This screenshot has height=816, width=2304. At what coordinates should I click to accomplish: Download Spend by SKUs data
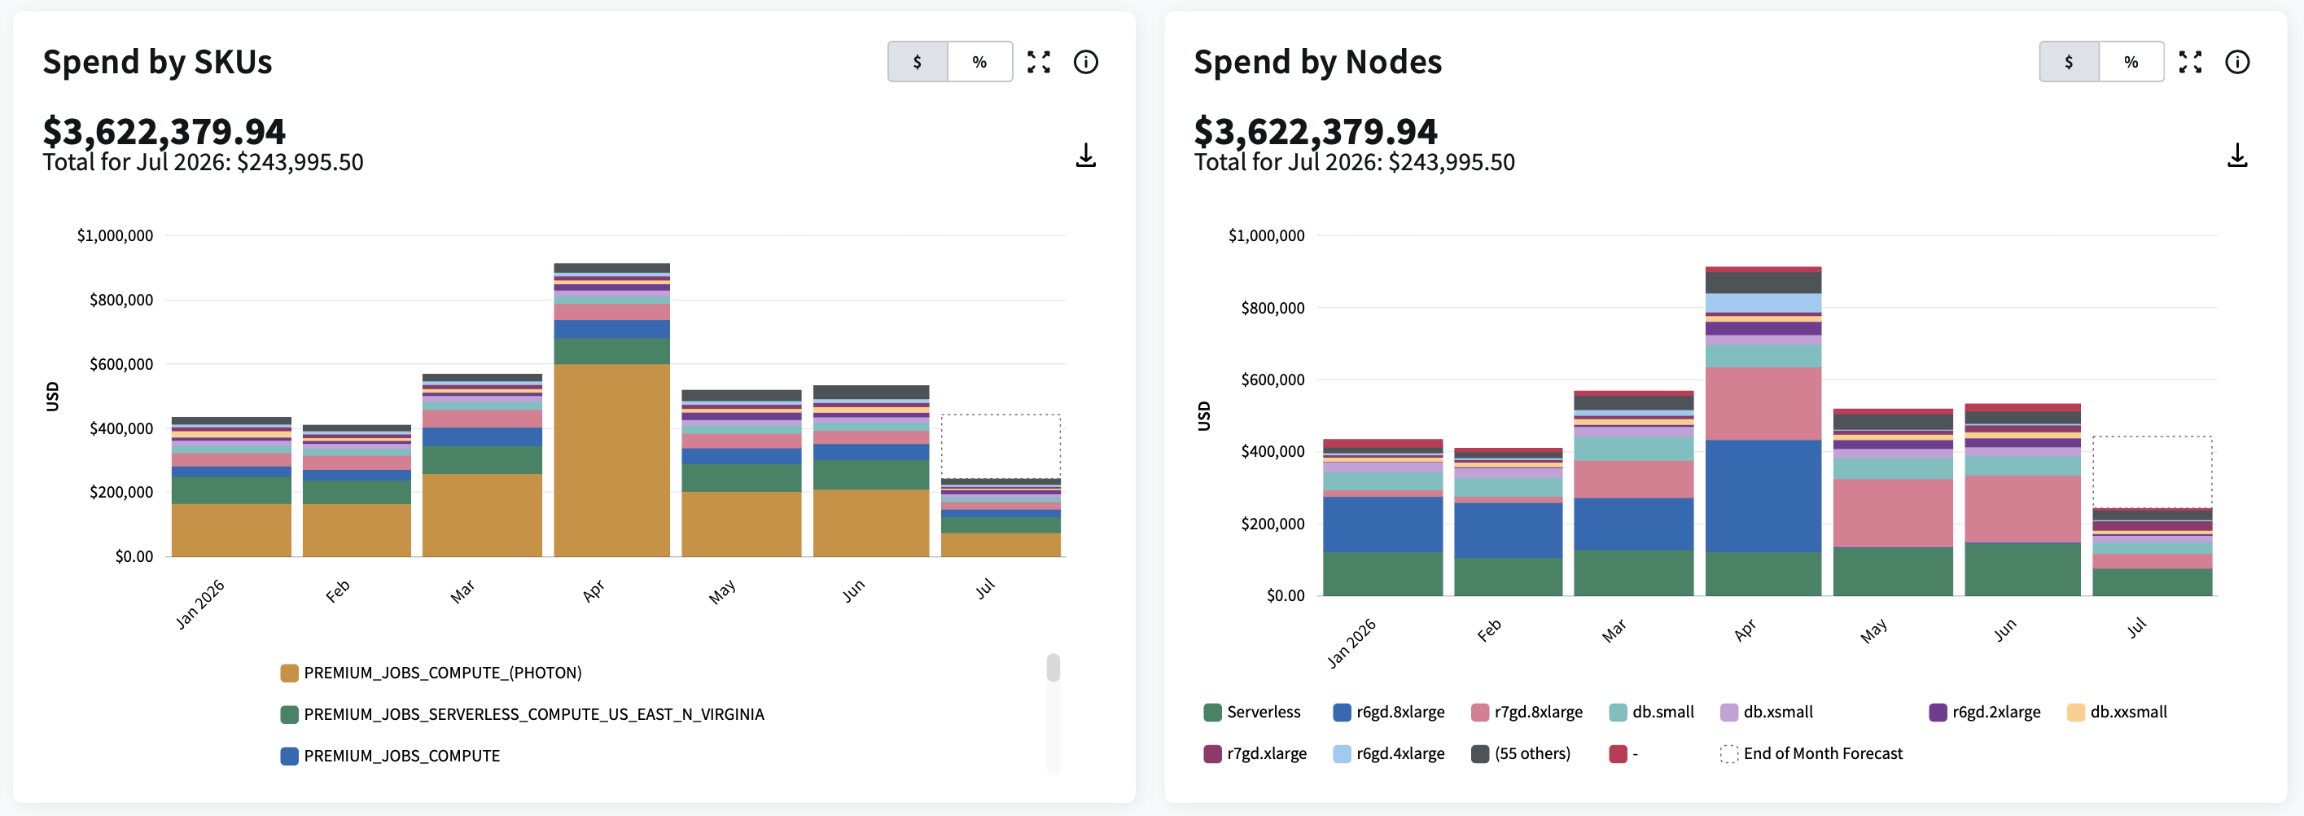(x=1086, y=156)
